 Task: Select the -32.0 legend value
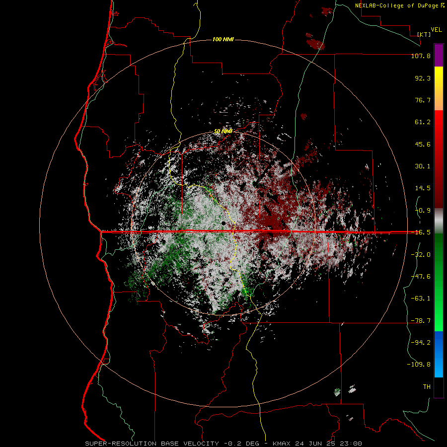(421, 255)
